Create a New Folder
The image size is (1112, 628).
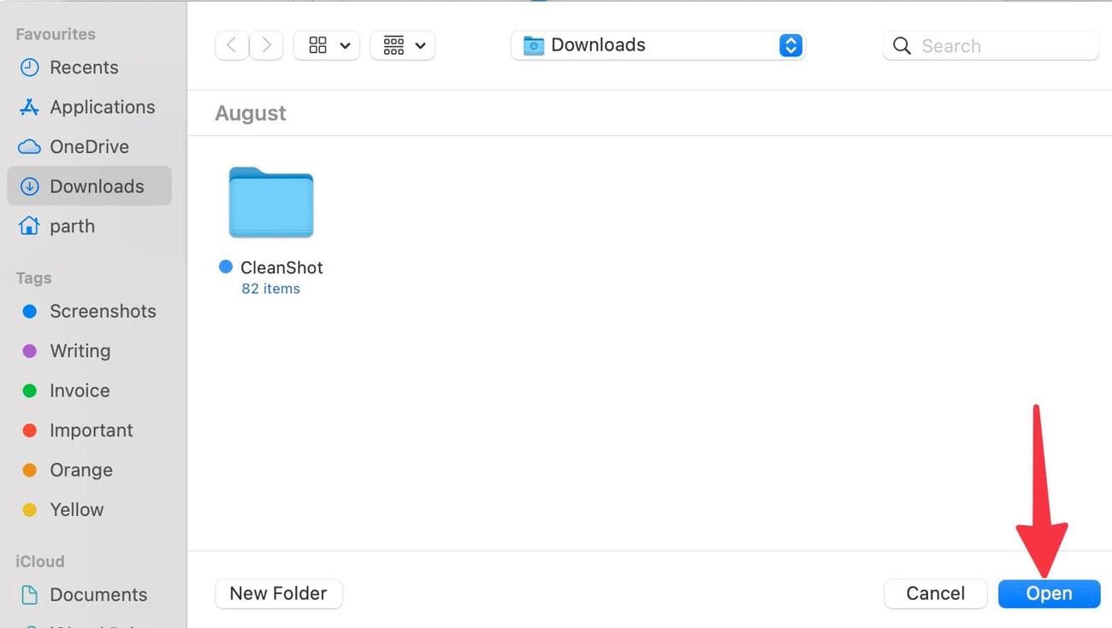click(x=279, y=593)
